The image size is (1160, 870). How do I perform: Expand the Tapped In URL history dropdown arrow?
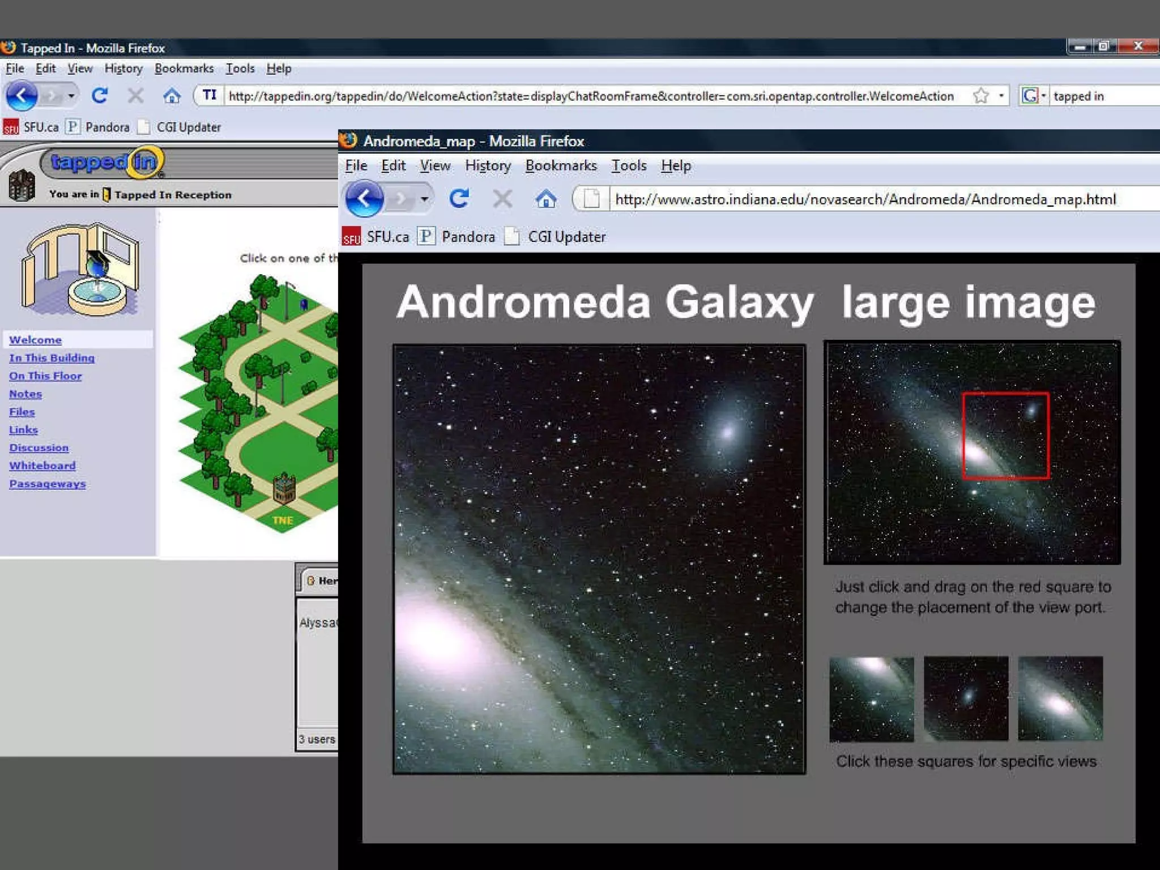coord(1001,96)
